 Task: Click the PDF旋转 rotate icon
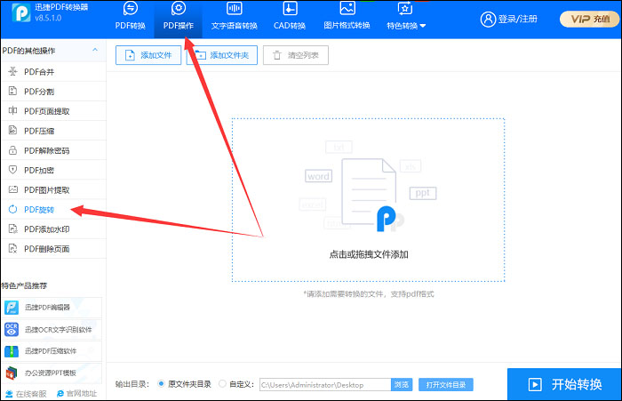12,209
